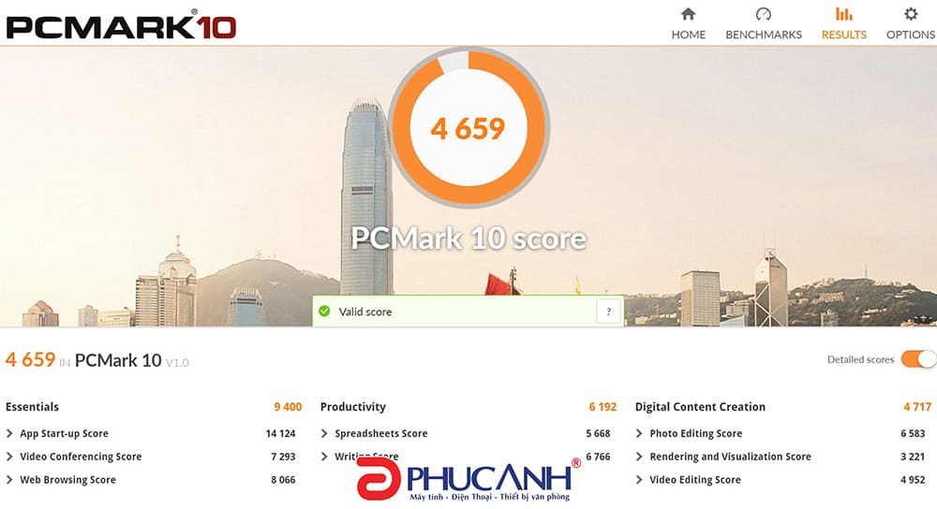This screenshot has width=937, height=509.
Task: Expand Video Conferencing Score row
Action: click(x=151, y=457)
